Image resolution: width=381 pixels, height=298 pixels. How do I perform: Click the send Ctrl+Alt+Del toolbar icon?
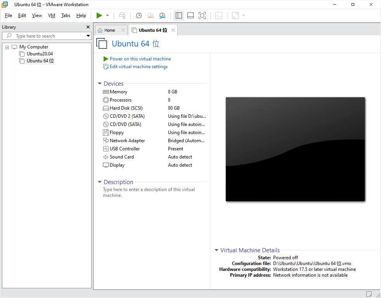click(122, 16)
